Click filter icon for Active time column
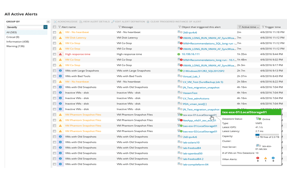Viewport: 287px width, 179px height. 240,27
